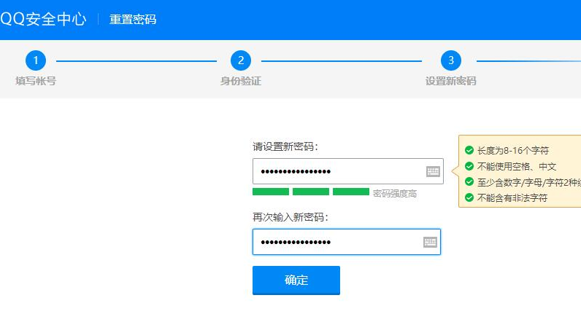This screenshot has width=581, height=314.
Task: Click the 请设置新密码 password input field
Action: [348, 171]
